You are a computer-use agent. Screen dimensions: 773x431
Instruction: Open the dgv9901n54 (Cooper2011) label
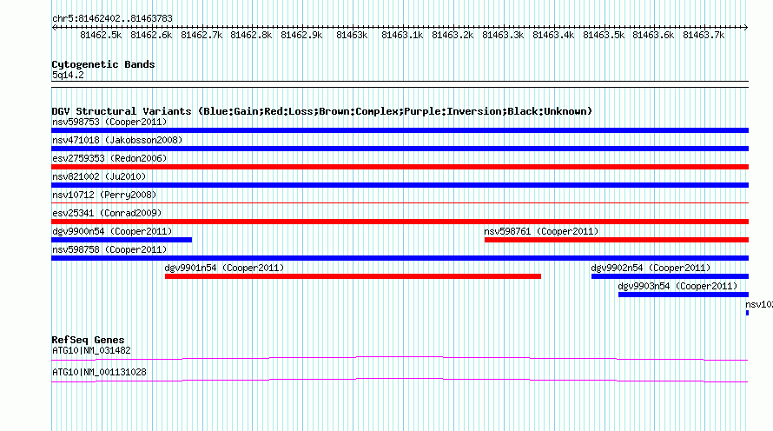(x=224, y=268)
